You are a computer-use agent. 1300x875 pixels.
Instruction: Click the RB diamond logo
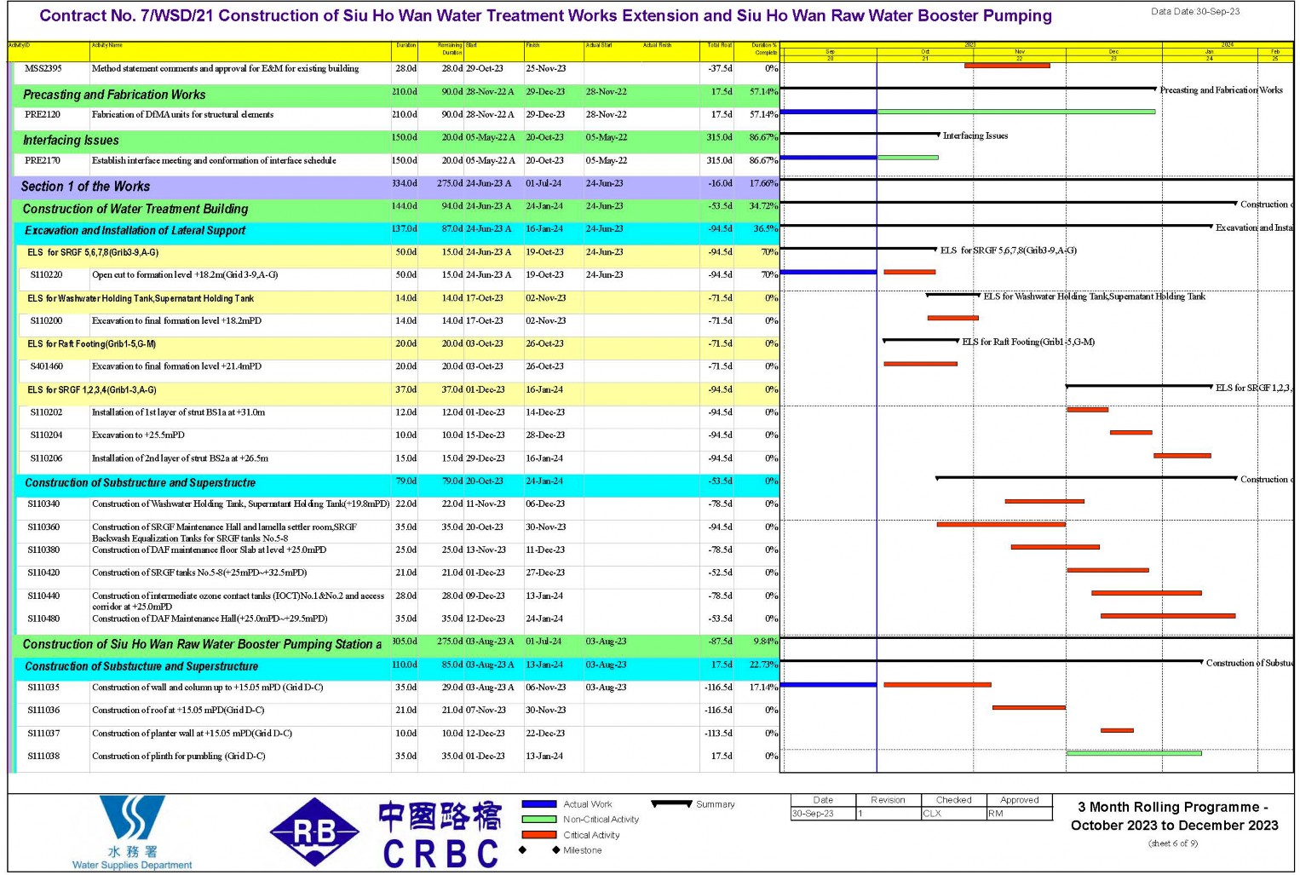tap(315, 832)
